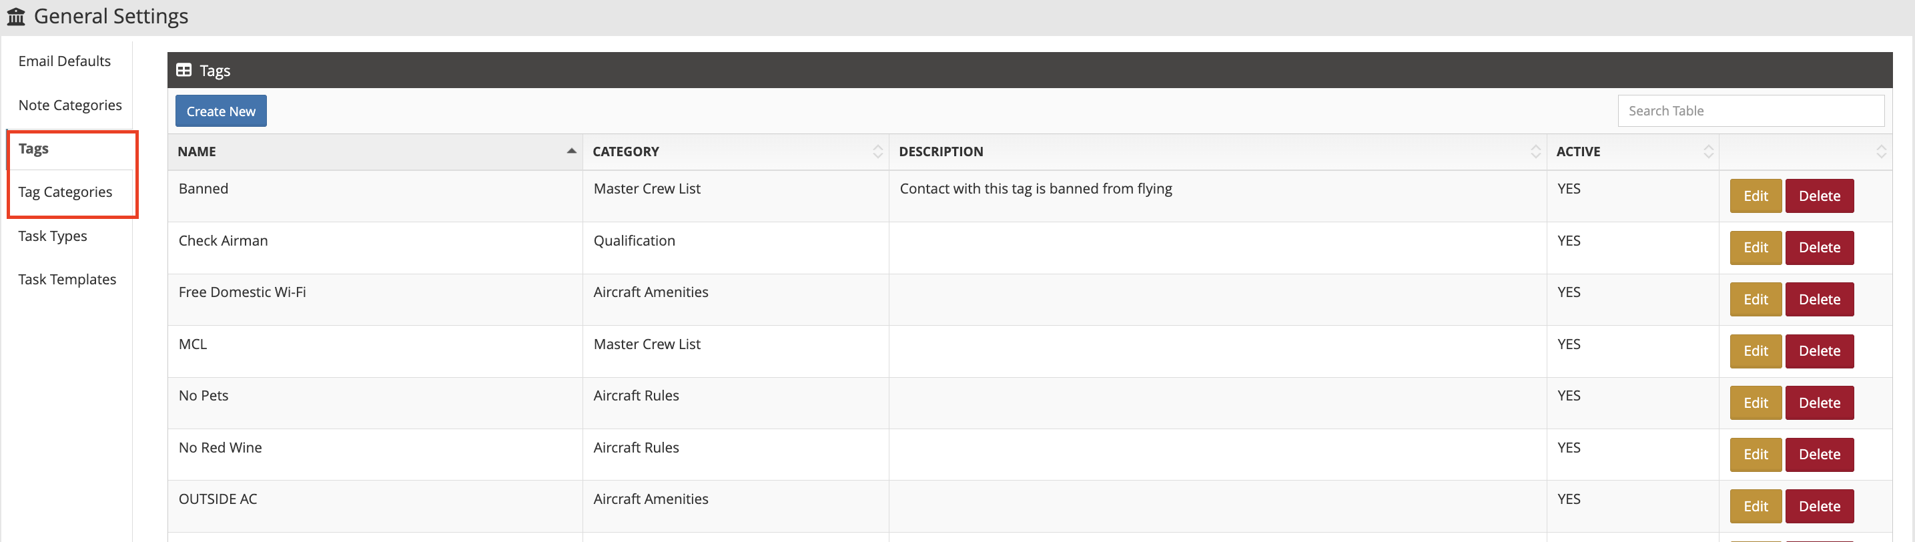Edit the No Pets tag
The height and width of the screenshot is (542, 1915).
tap(1755, 403)
